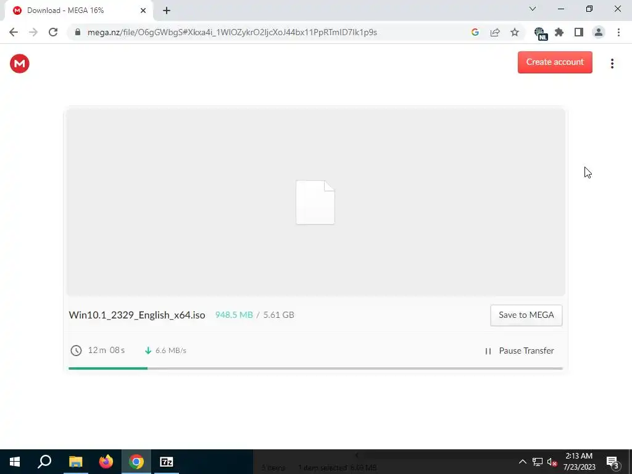Click the 6.6 MB/s download speed

pos(171,351)
